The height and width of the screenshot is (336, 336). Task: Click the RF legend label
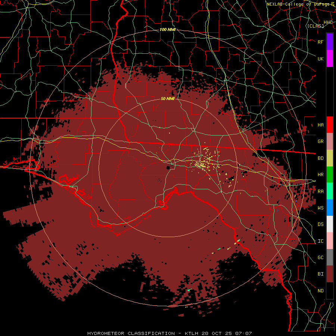point(321,42)
